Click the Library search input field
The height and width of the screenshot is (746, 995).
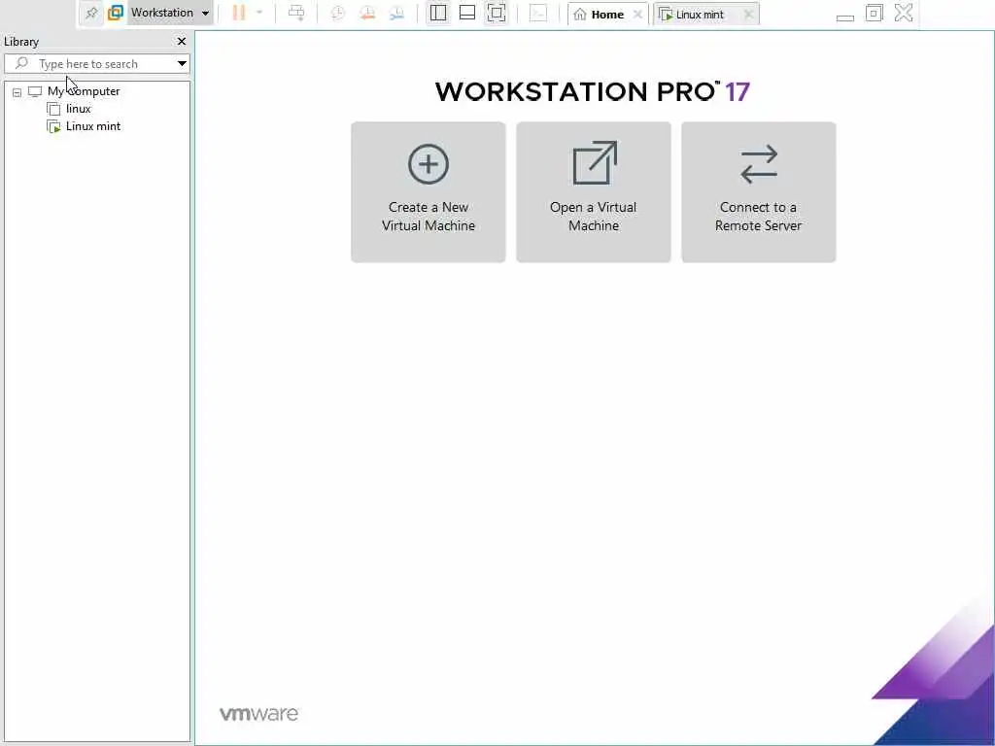[x=96, y=63]
